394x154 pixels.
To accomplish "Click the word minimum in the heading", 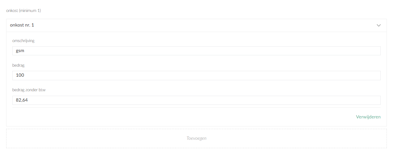I will tap(29, 11).
